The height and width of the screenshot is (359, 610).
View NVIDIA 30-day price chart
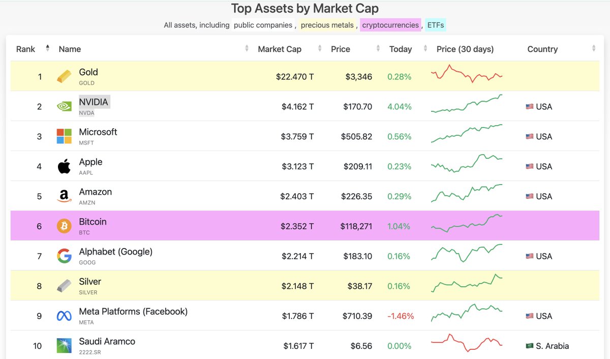point(467,104)
